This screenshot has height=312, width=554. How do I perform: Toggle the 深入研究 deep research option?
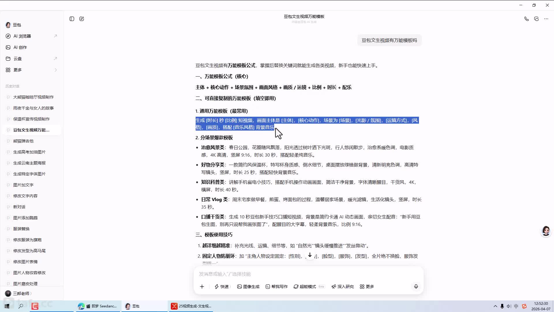tap(342, 287)
